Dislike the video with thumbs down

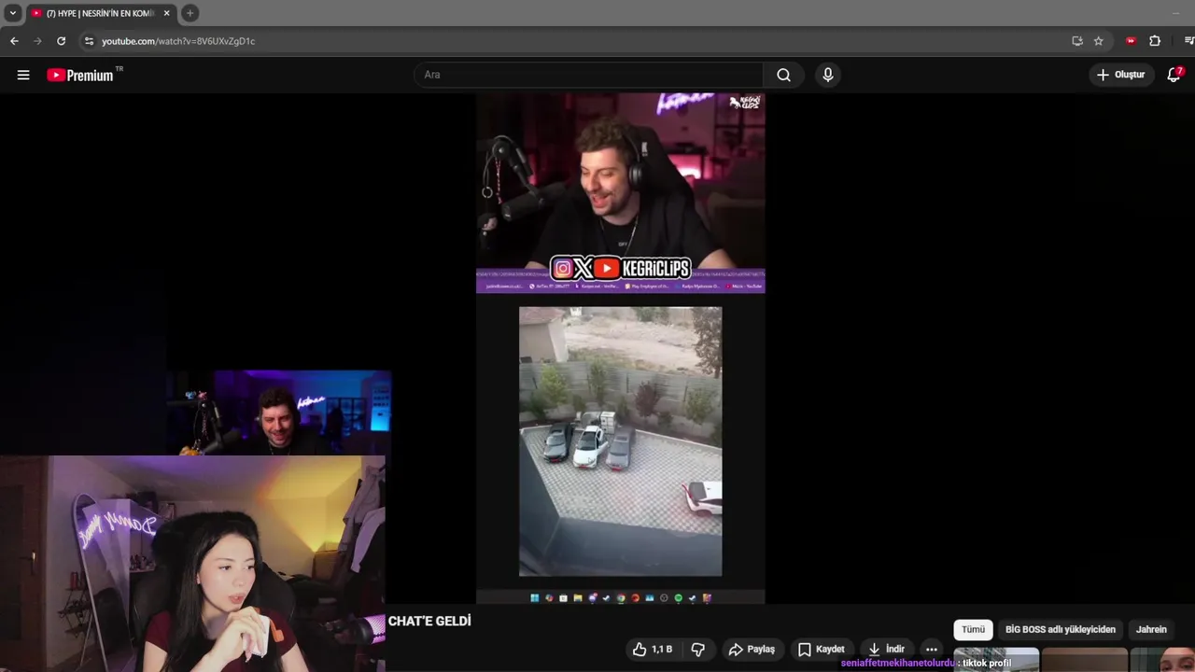[x=697, y=649]
